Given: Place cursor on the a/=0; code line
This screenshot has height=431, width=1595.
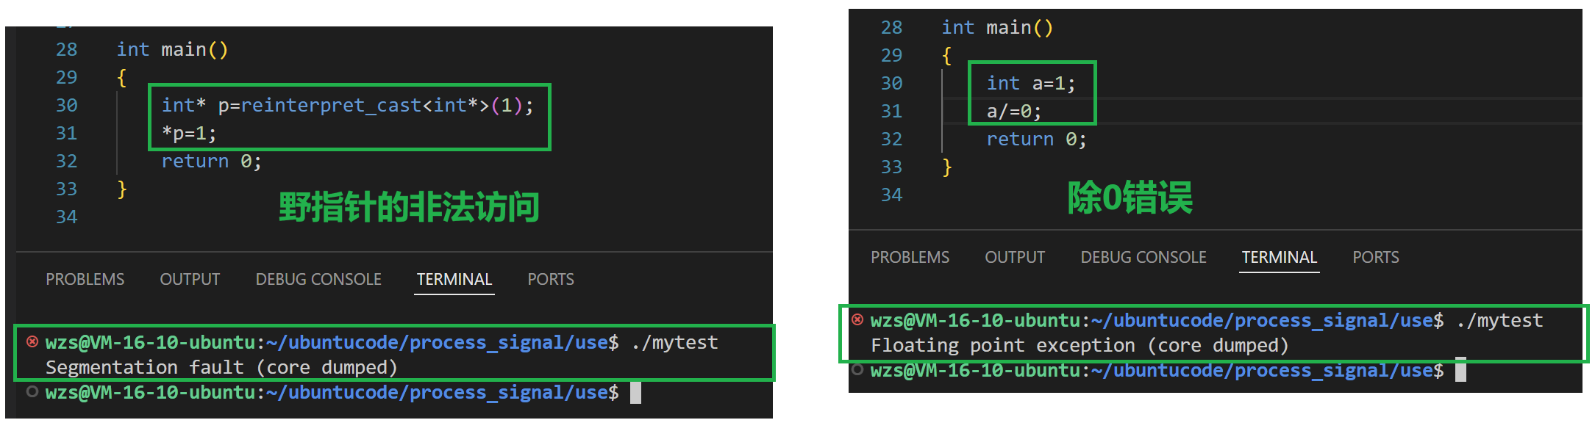Looking at the screenshot, I should point(1014,112).
